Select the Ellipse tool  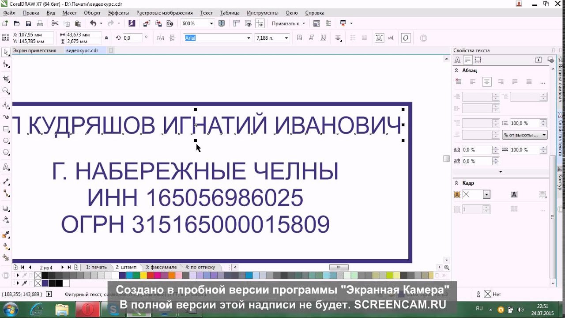coord(6,140)
